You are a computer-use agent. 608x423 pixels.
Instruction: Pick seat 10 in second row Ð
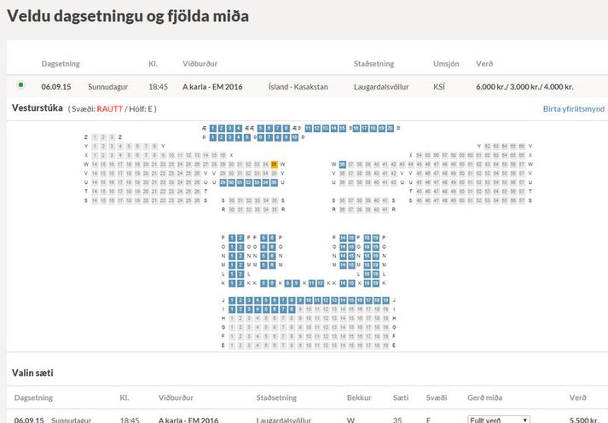[295, 137]
